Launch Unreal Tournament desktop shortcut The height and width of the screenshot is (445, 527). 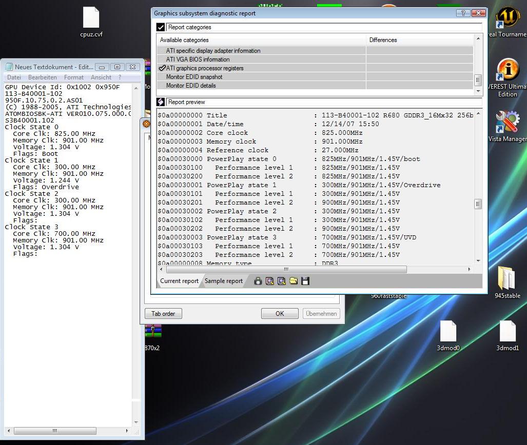coord(508,22)
